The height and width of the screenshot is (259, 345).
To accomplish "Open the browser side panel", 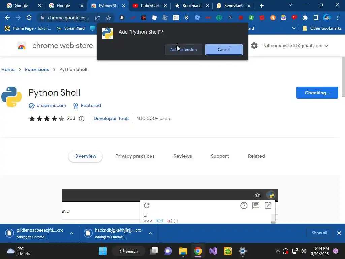I will point(316,18).
